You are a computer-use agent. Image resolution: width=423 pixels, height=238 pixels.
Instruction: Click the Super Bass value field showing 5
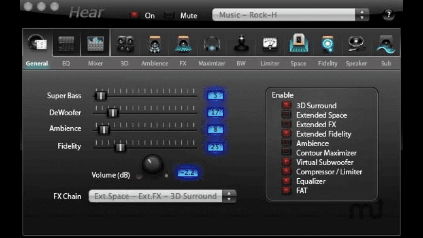click(215, 95)
